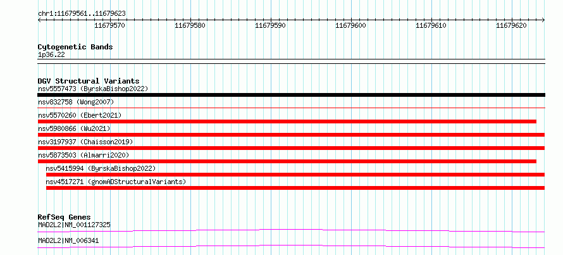The width and height of the screenshot is (563, 255).
Task: Click the black bar of nsv5557473
Action: pyautogui.click(x=291, y=95)
